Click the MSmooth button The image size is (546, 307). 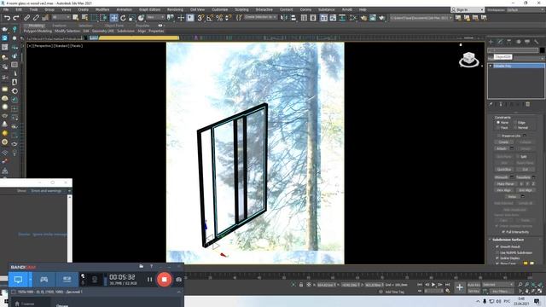point(502,177)
